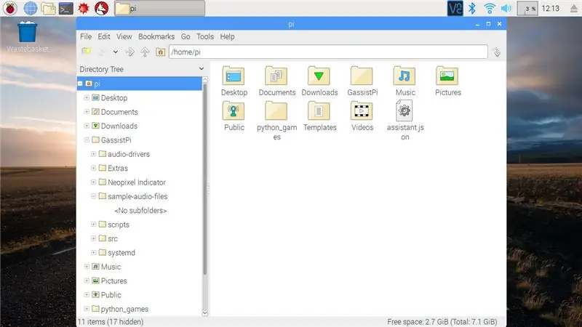Select src in the directory tree
This screenshot has height=327, width=582.
pos(113,239)
